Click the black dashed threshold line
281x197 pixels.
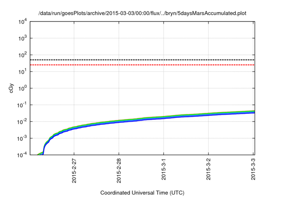click(x=142, y=60)
